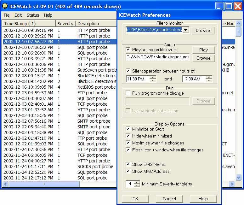Click the horizontal scroll-right arrow

coord(232,184)
